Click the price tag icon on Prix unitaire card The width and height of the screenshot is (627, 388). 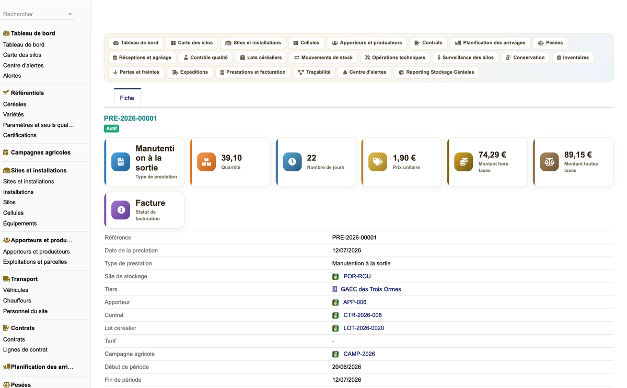[x=378, y=162]
